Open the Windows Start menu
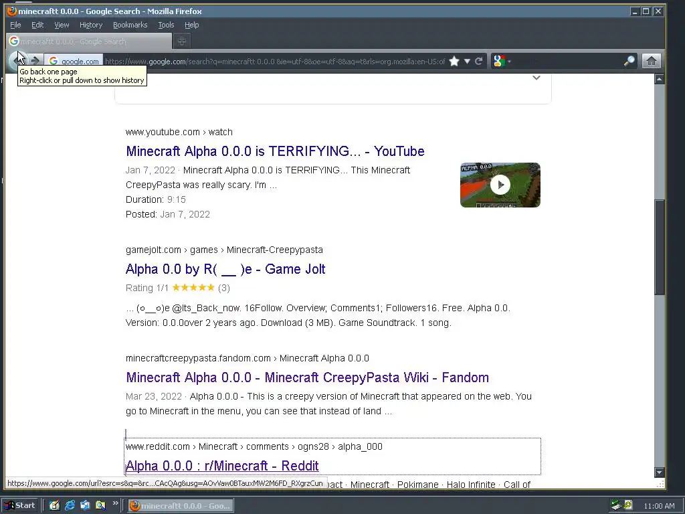The image size is (685, 514). [x=21, y=506]
